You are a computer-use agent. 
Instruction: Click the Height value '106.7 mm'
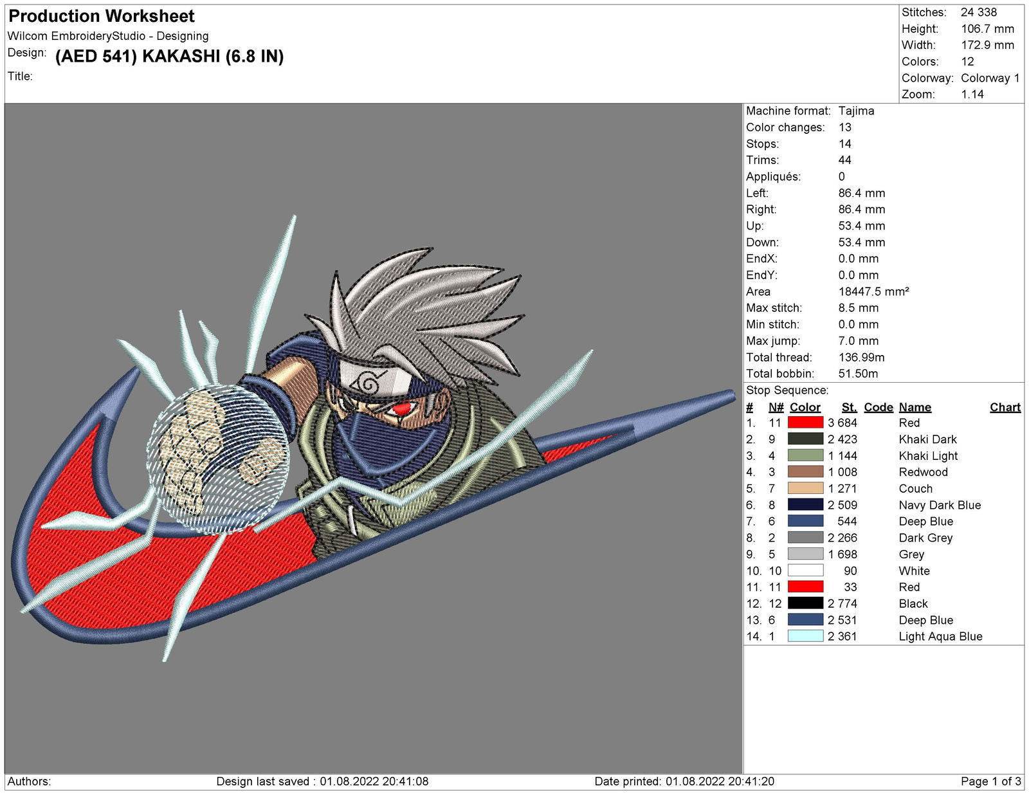(x=987, y=29)
